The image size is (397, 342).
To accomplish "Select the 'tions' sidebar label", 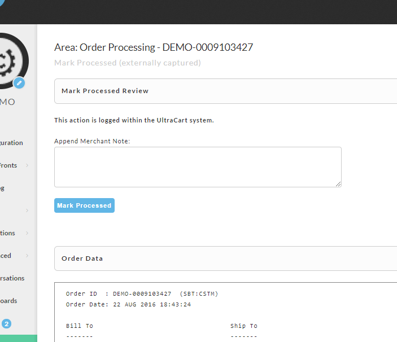I will click(7, 233).
